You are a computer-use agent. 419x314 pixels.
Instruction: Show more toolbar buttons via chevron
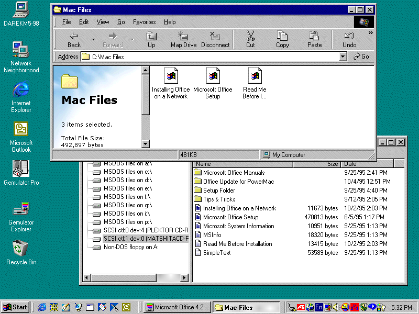(370, 33)
